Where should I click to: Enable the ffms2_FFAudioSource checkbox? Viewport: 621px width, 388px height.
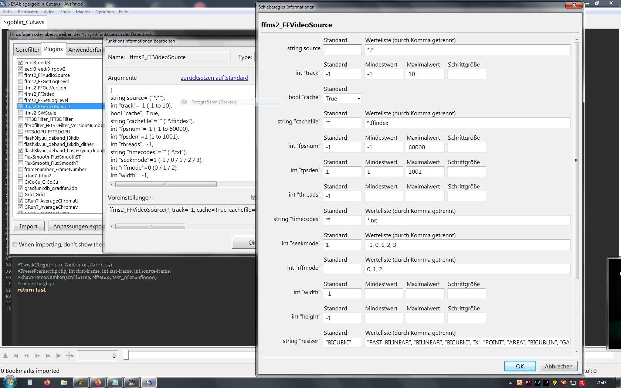point(21,75)
